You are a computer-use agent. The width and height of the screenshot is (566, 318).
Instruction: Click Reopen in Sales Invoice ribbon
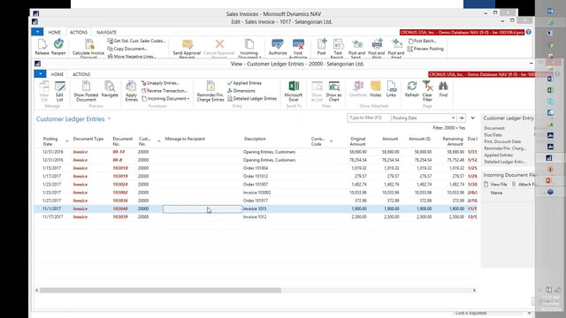coord(58,47)
